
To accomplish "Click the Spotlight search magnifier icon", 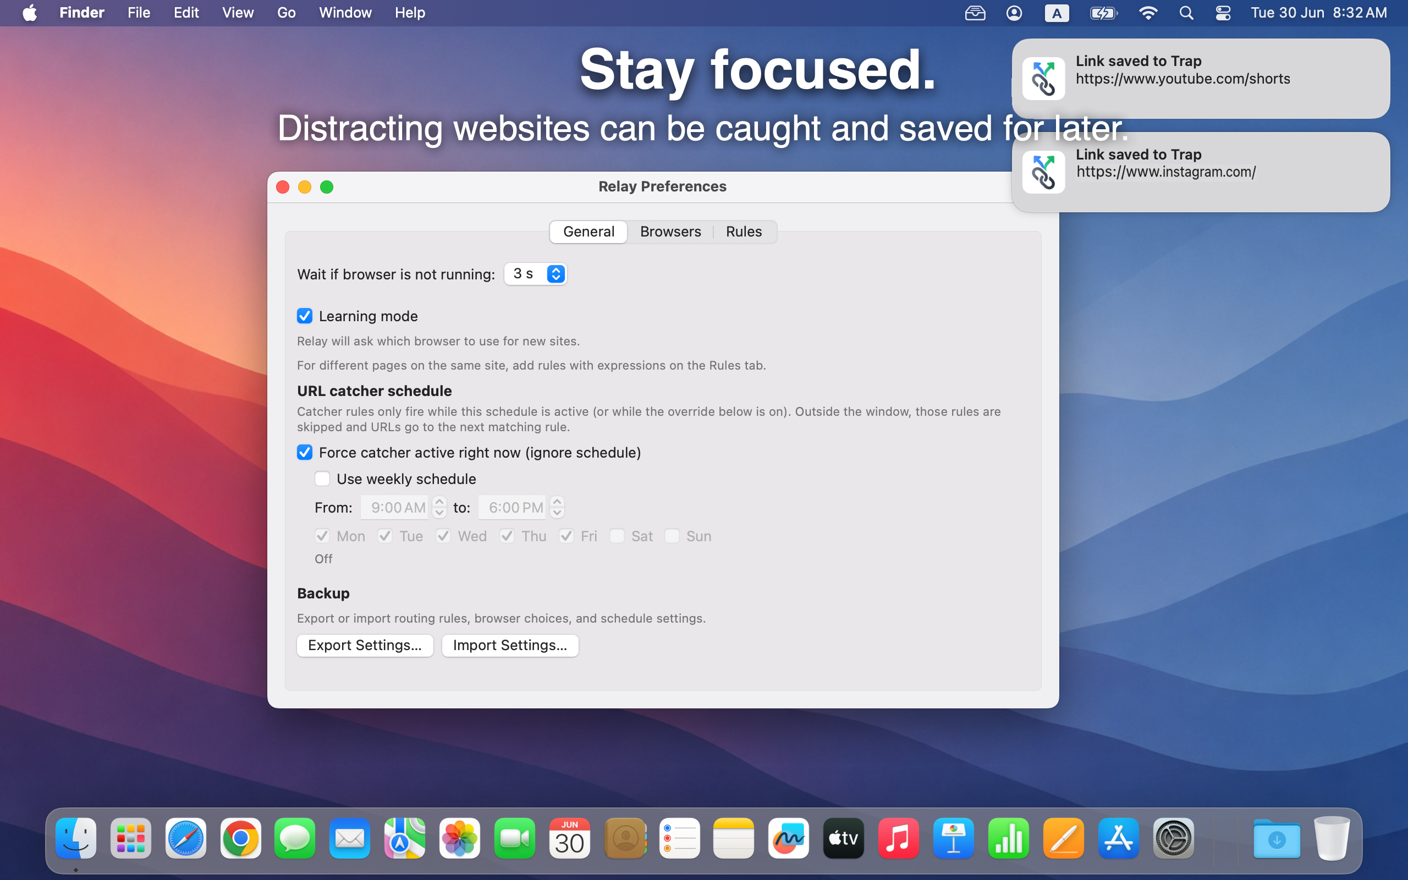I will (x=1186, y=13).
